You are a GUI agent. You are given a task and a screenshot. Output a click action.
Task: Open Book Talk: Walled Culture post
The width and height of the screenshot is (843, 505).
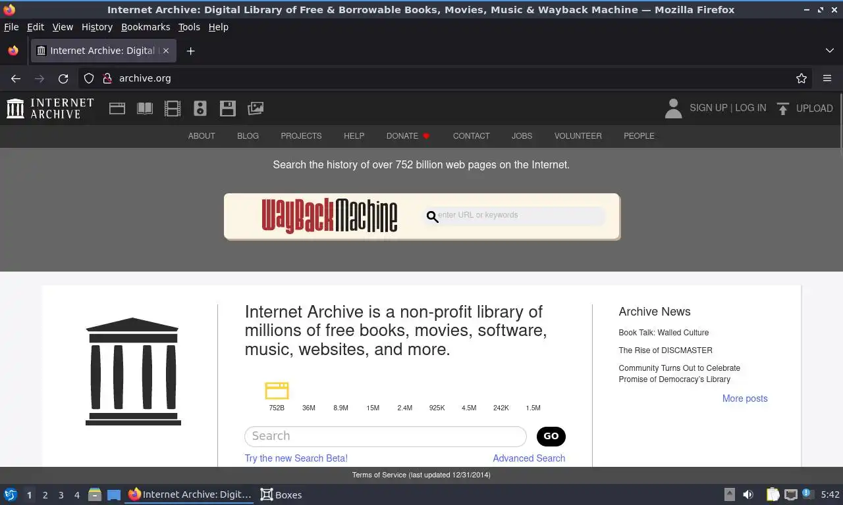click(x=663, y=333)
